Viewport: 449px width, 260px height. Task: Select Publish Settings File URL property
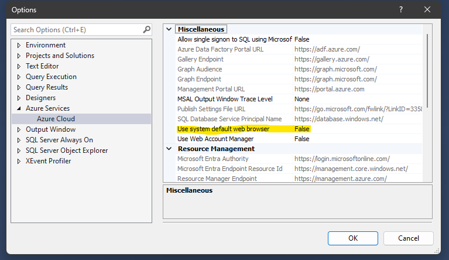(211, 109)
